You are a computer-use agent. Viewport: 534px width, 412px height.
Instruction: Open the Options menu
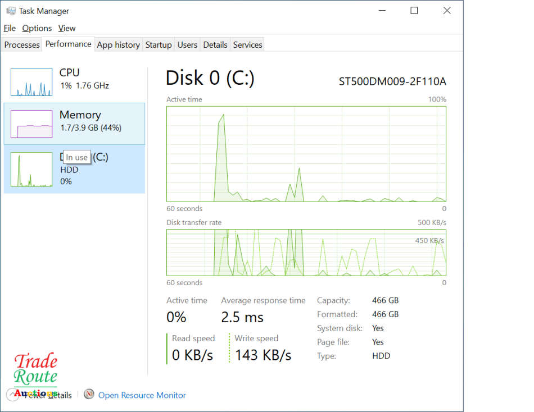(x=37, y=28)
